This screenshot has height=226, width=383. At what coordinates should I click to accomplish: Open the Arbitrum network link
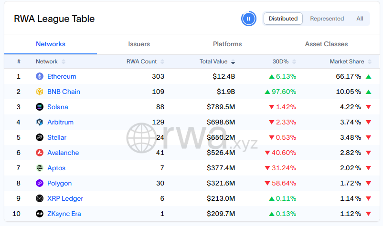pyautogui.click(x=60, y=122)
